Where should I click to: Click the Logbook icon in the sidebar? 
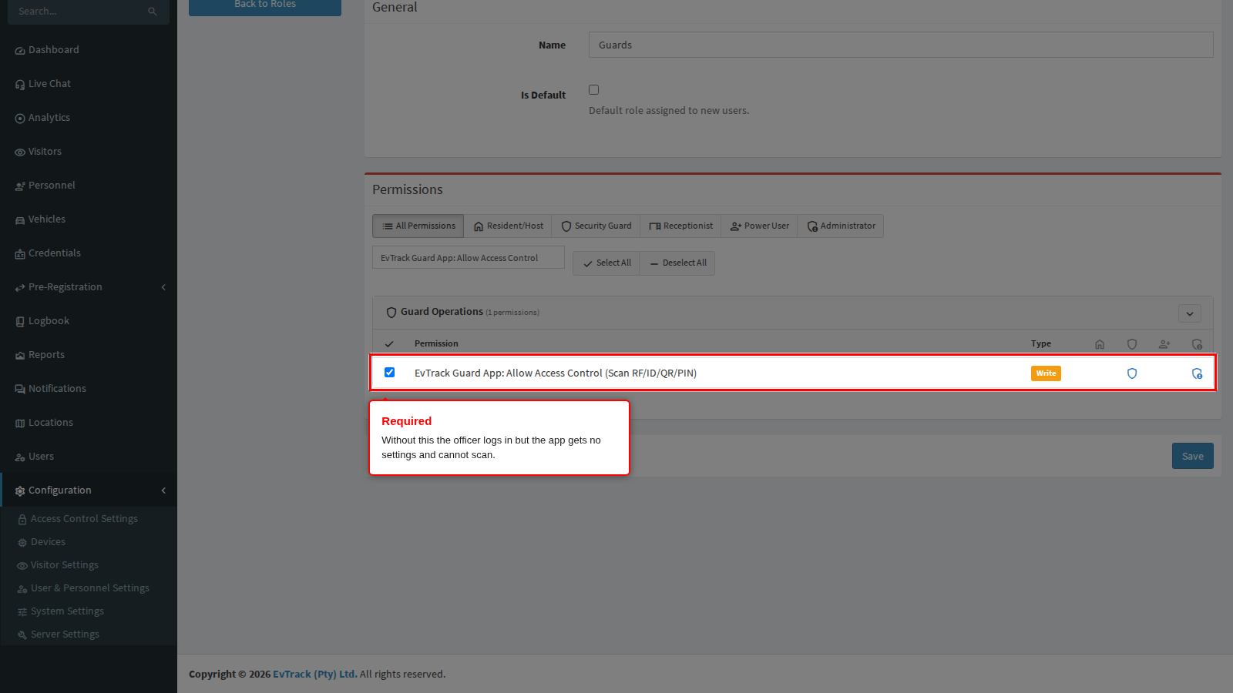coord(20,322)
